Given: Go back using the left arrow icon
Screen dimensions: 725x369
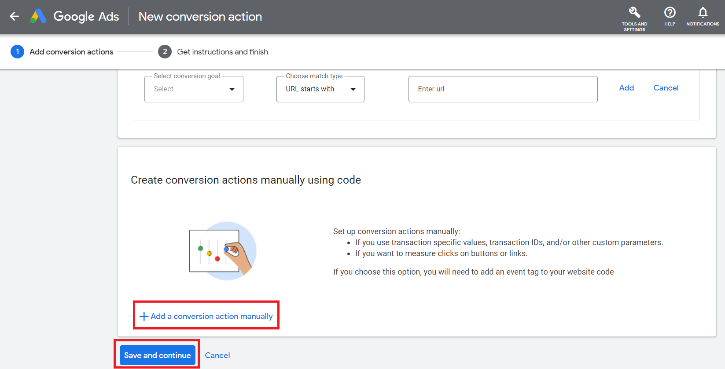Looking at the screenshot, I should (x=14, y=17).
